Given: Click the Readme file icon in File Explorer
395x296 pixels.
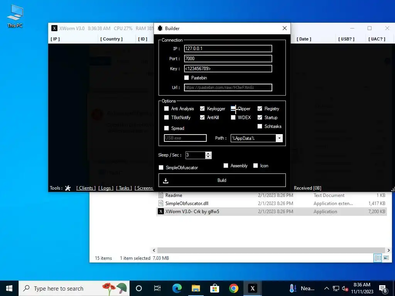Looking at the screenshot, I should 161,195.
